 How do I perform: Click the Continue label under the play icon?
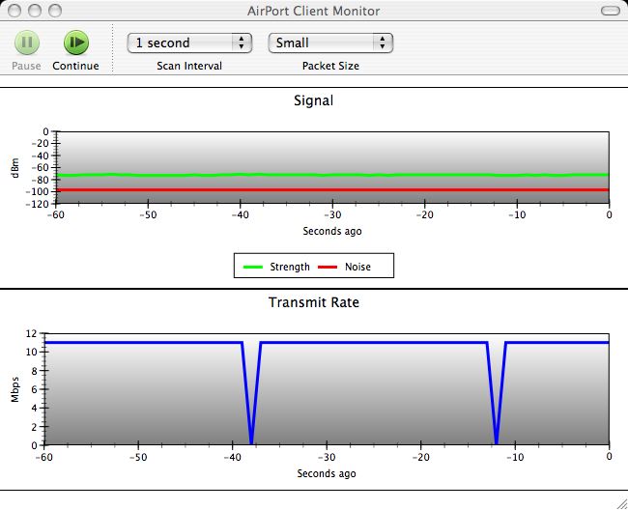click(x=75, y=66)
